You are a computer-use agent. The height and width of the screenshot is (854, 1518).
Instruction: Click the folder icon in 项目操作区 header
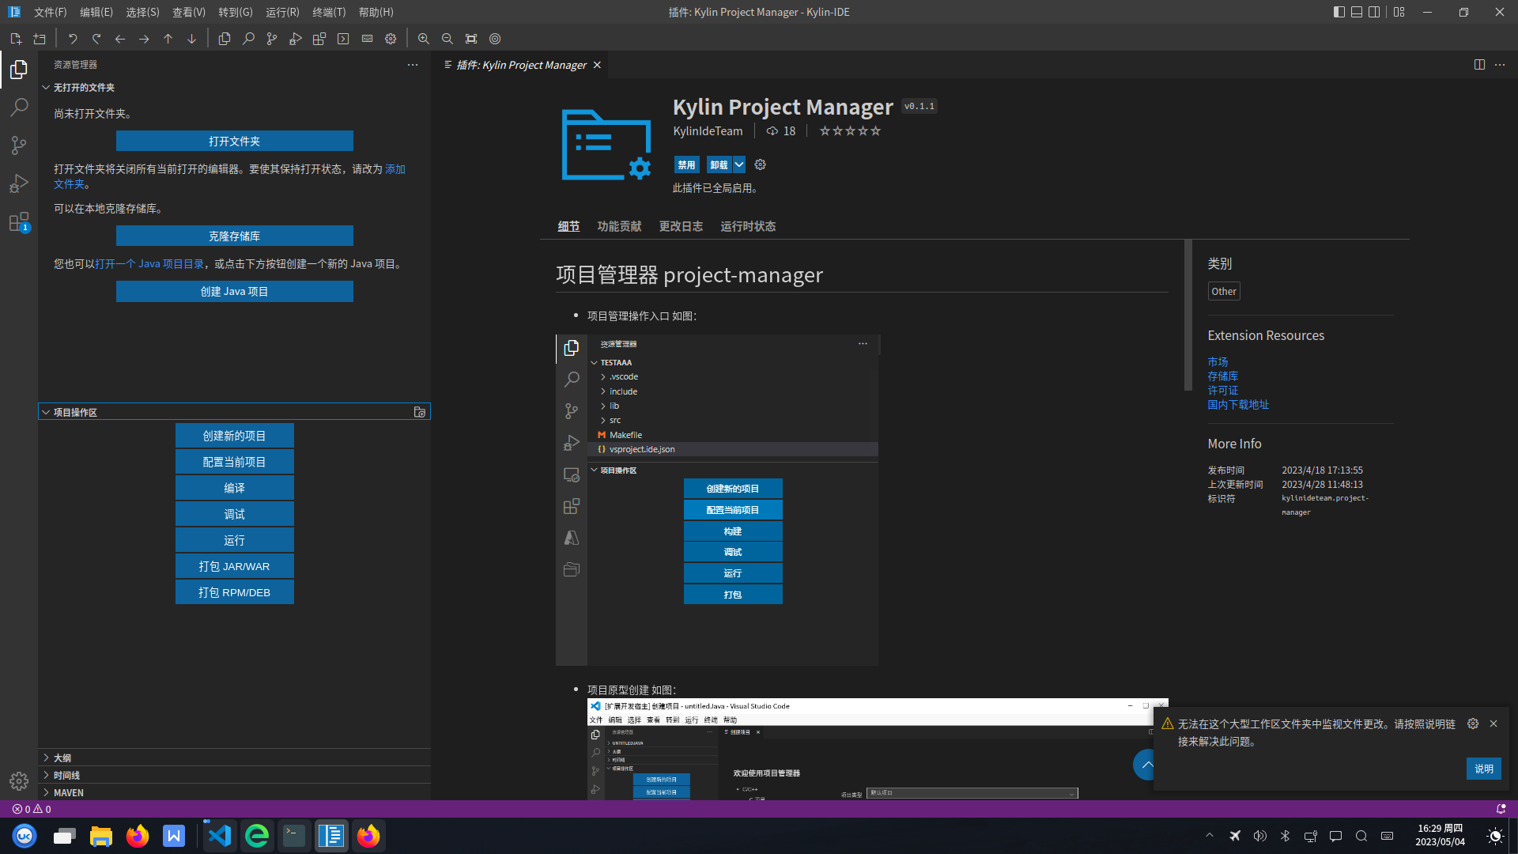tap(420, 412)
